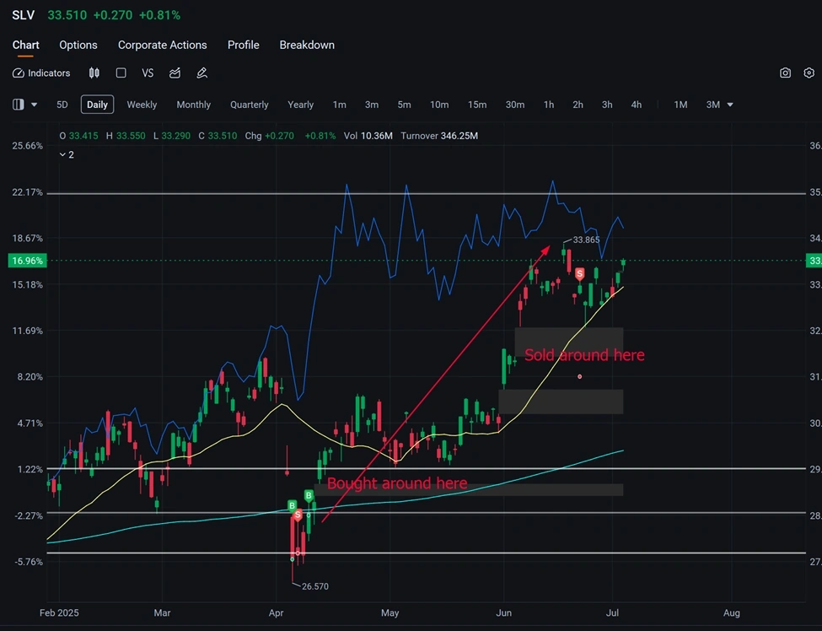Click the green 16.96% axis tag
The height and width of the screenshot is (631, 822).
pos(27,261)
